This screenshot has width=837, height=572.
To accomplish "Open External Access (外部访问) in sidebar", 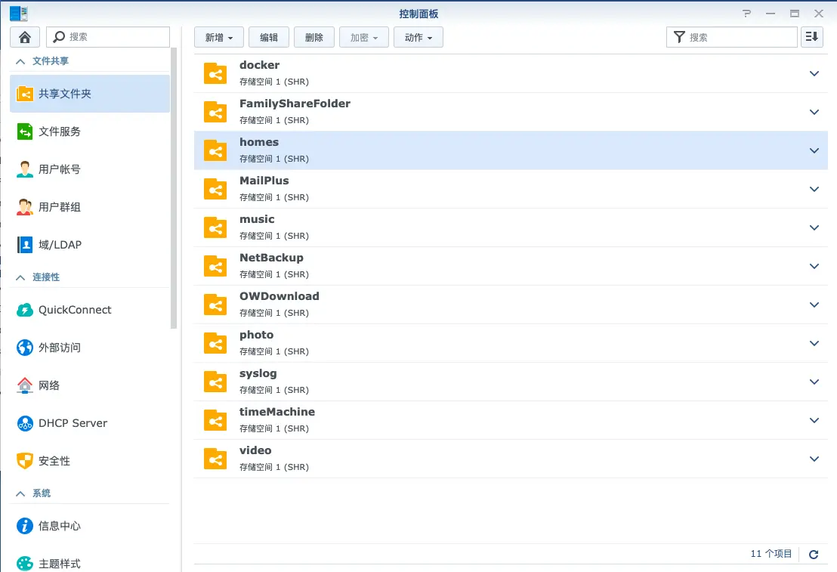I will click(x=90, y=348).
